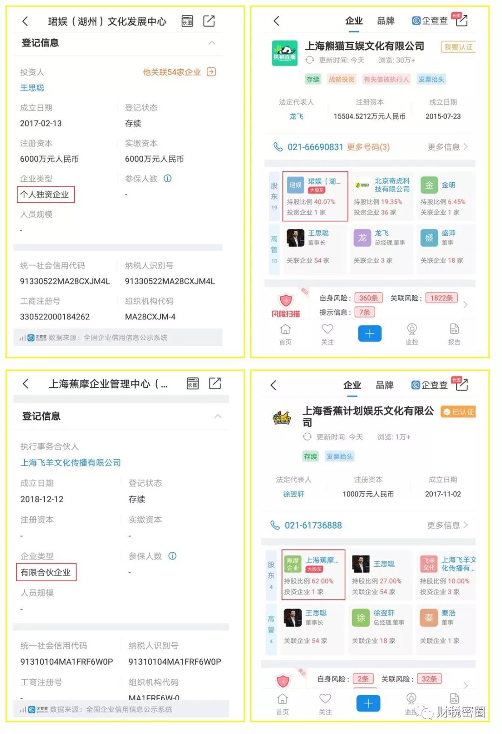Open legal representative 龙飞
Screen dimensions: 502x734
tap(297, 116)
